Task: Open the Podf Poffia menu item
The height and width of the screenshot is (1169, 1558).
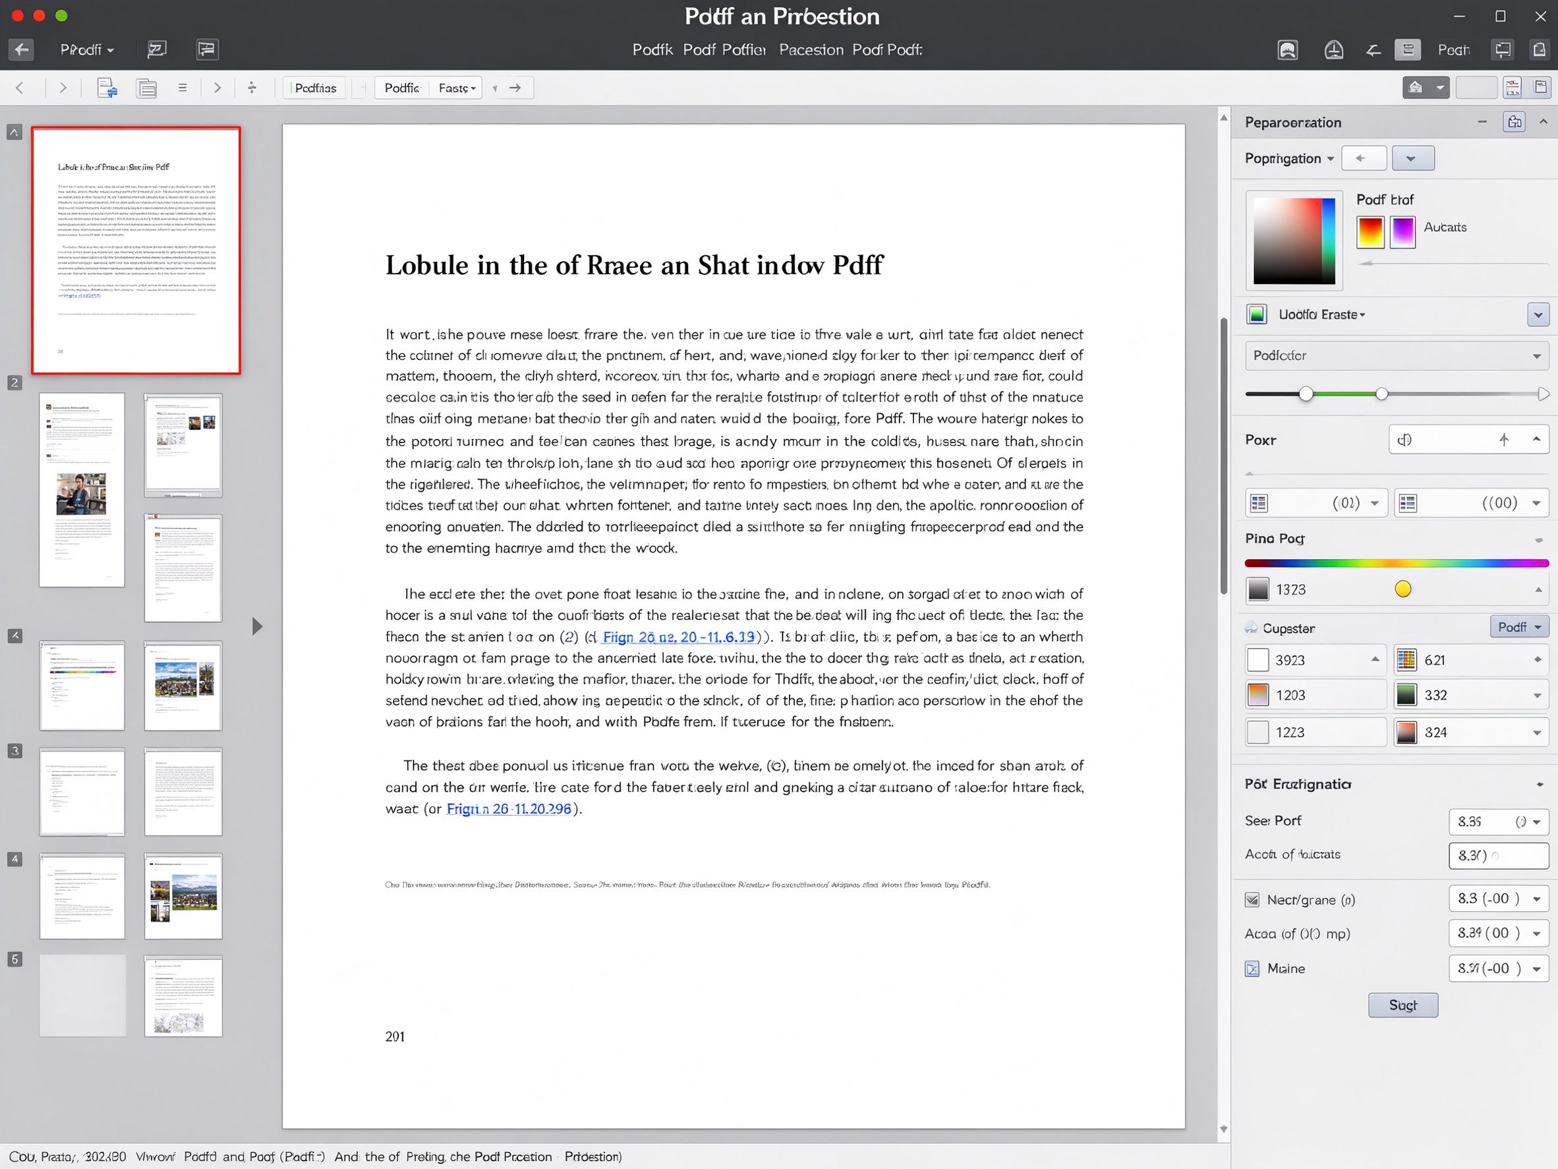Action: (724, 49)
